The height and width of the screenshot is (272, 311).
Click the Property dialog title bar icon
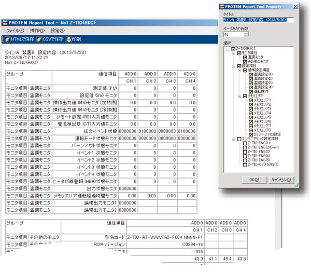tap(222, 7)
